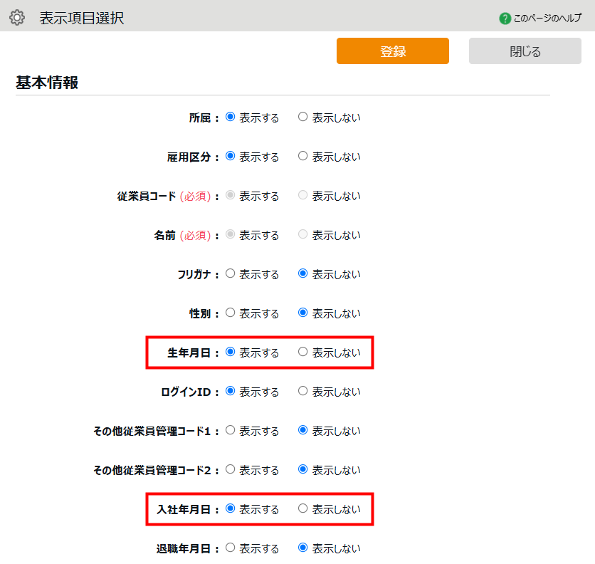Click the 性別 field label
Image resolution: width=595 pixels, height=564 pixels.
[x=200, y=314]
